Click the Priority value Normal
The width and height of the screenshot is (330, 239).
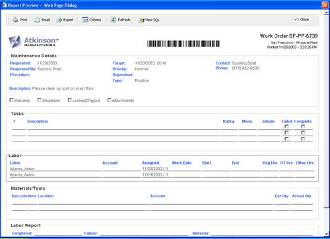(141, 69)
